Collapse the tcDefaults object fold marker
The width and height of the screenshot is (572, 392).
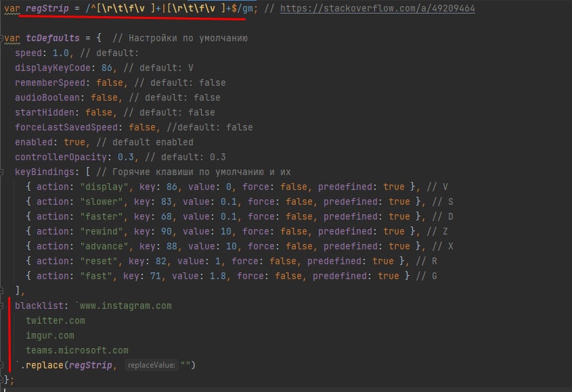1,39
